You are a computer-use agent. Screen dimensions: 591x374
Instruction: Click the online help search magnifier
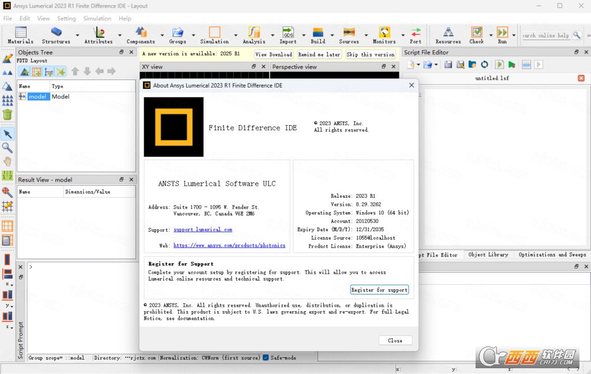click(x=577, y=35)
